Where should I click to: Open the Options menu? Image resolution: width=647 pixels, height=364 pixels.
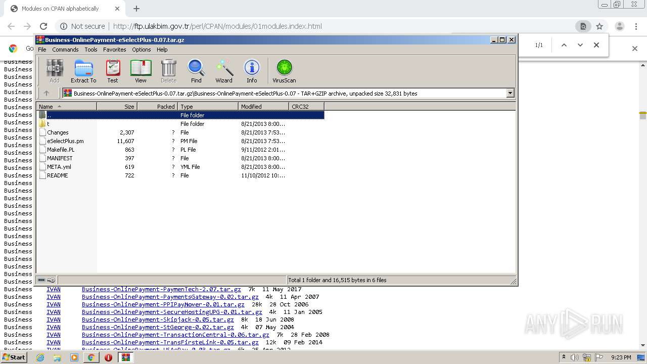[x=142, y=50]
